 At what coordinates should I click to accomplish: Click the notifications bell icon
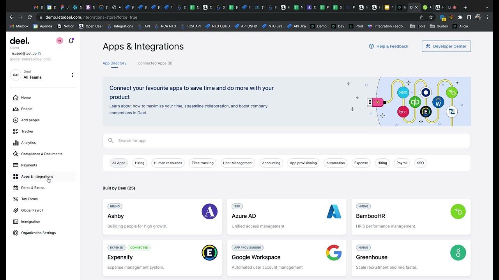pos(71,40)
